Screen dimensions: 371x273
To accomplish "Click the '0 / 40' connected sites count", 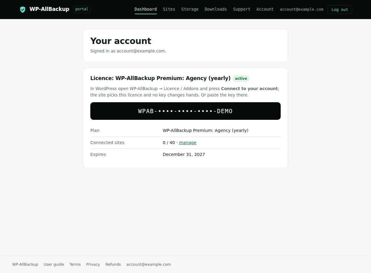I will (x=169, y=143).
